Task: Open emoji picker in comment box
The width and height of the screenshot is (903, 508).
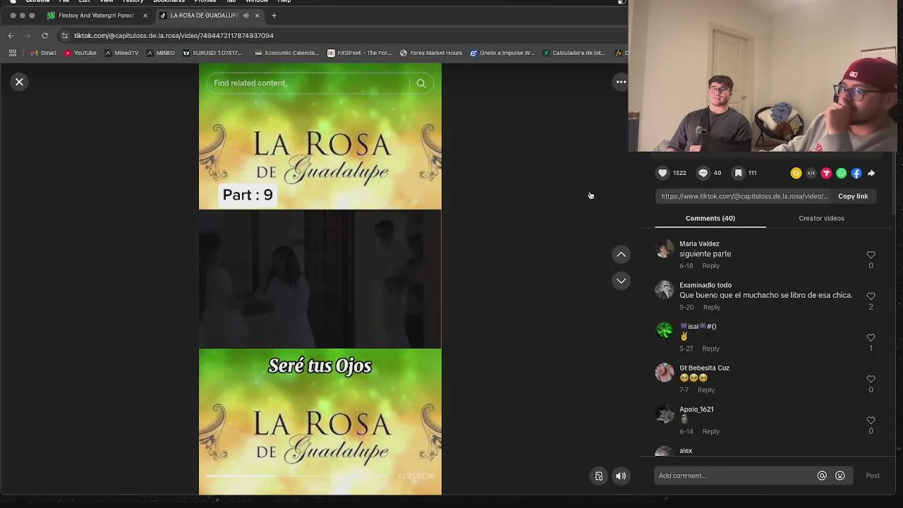Action: point(840,476)
